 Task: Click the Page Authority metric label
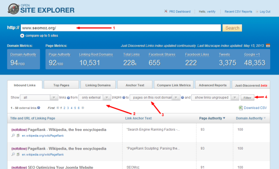[60, 54]
